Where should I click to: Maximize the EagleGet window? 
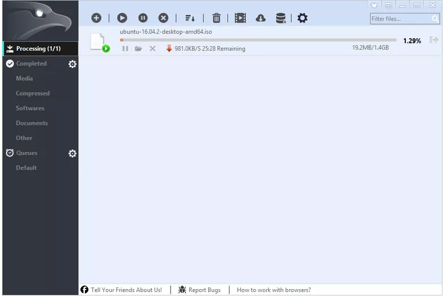[x=417, y=5]
